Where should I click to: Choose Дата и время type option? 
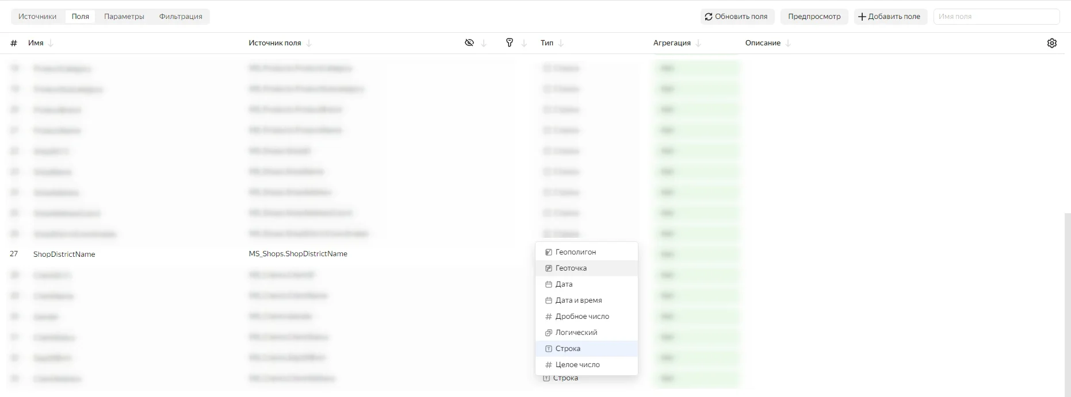(x=578, y=300)
